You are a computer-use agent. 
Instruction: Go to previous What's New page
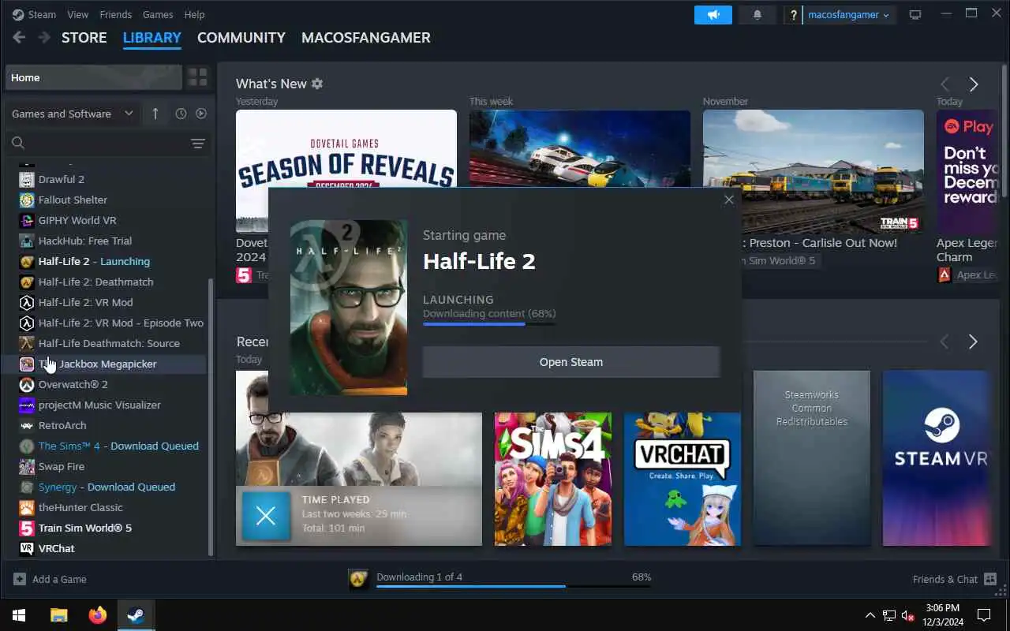click(945, 84)
